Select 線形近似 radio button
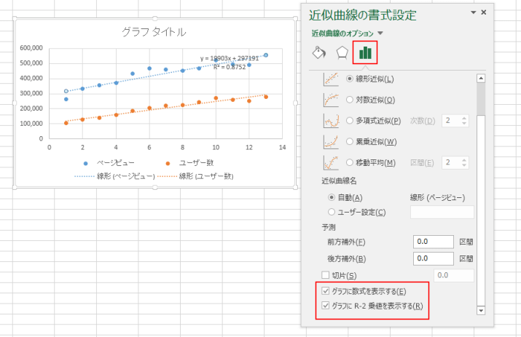This screenshot has width=521, height=337. pyautogui.click(x=349, y=79)
